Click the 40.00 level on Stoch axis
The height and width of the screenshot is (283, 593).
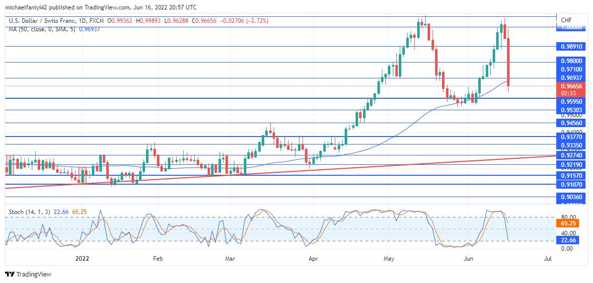569,233
